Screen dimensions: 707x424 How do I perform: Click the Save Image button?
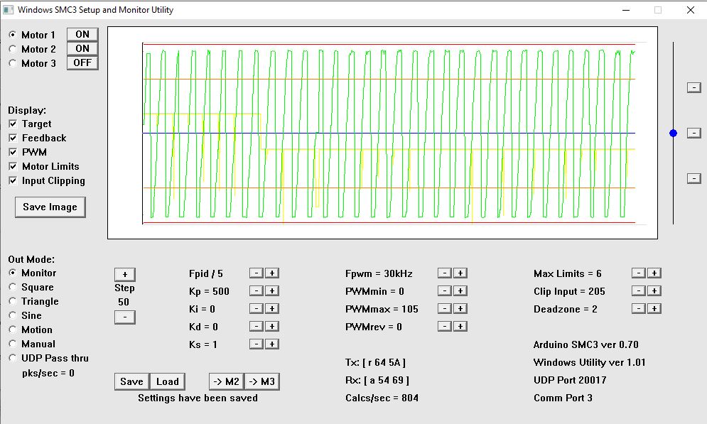[x=50, y=207]
